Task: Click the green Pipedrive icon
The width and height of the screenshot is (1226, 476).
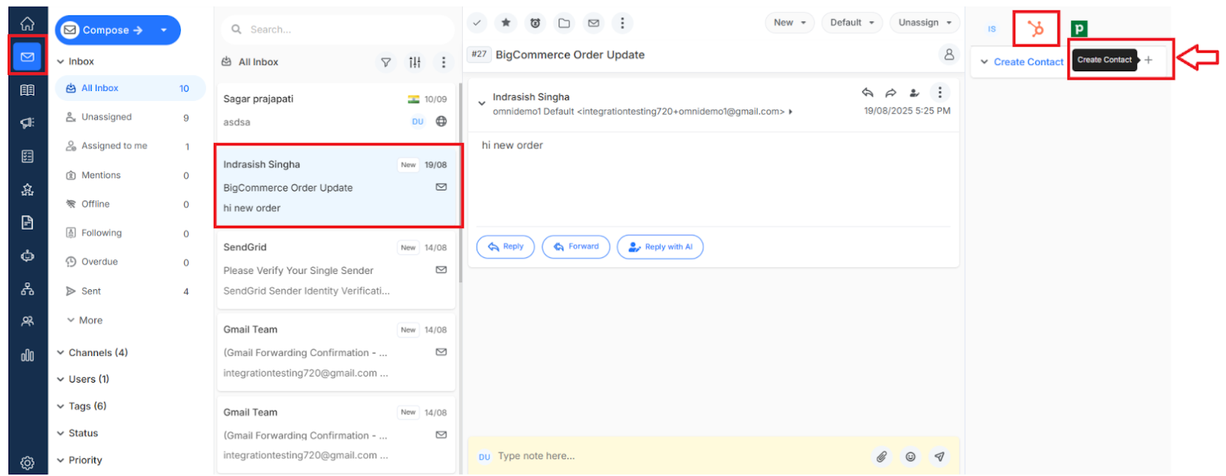Action: [x=1079, y=29]
